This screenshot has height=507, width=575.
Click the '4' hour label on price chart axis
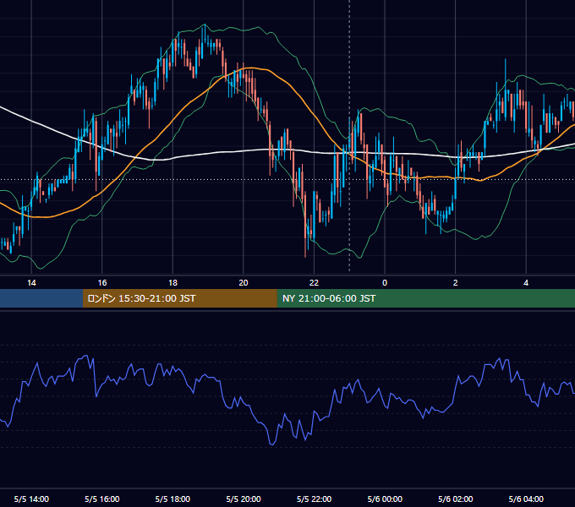pyautogui.click(x=526, y=283)
